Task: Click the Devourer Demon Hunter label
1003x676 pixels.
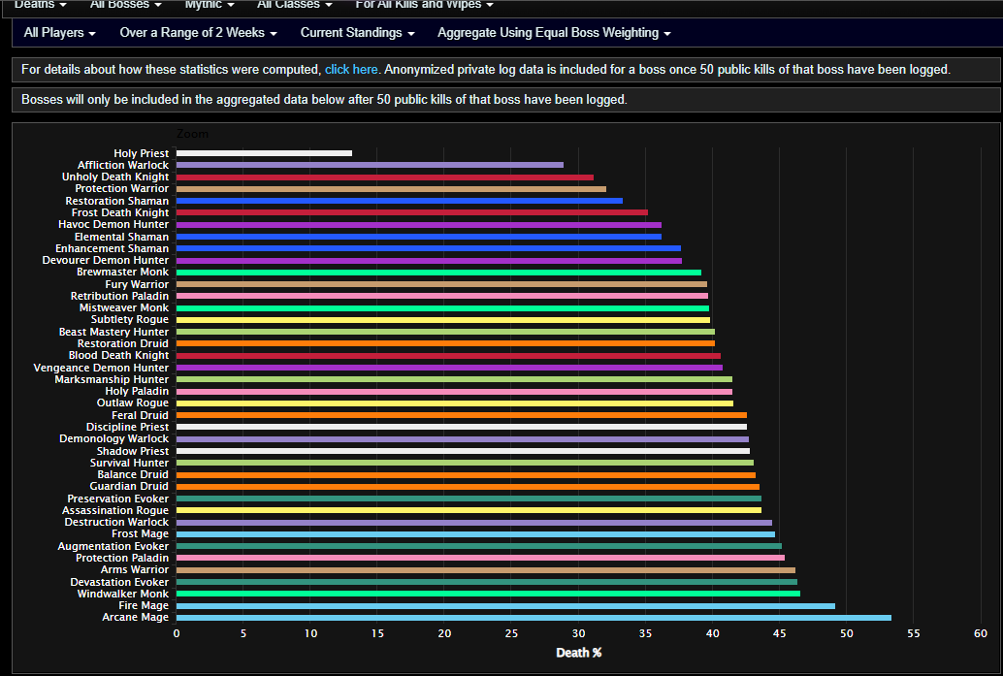Action: coord(106,260)
